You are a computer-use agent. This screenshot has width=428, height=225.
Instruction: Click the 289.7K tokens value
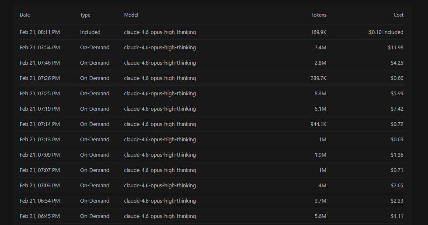(x=318, y=78)
